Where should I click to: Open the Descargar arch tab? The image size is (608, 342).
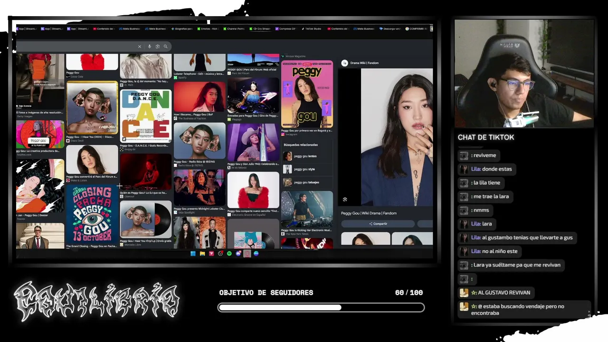[x=390, y=28]
